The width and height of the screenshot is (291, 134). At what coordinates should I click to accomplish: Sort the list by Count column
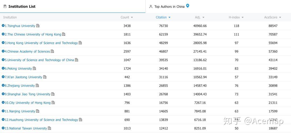(x=127, y=17)
